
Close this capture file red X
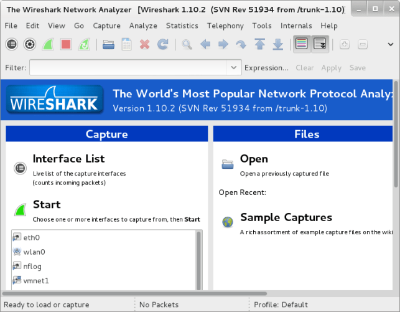click(x=145, y=44)
